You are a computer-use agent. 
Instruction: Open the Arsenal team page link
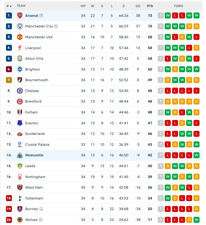(x=31, y=15)
